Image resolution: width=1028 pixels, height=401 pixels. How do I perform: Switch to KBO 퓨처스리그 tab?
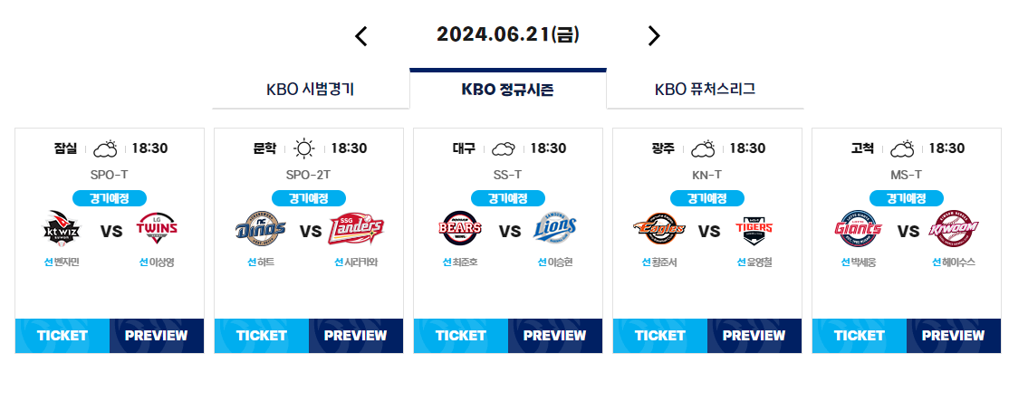click(x=706, y=90)
